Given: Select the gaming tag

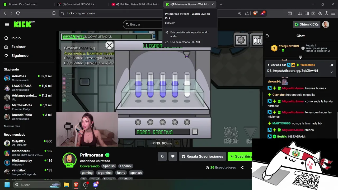Looking at the screenshot, I should [x=87, y=173].
